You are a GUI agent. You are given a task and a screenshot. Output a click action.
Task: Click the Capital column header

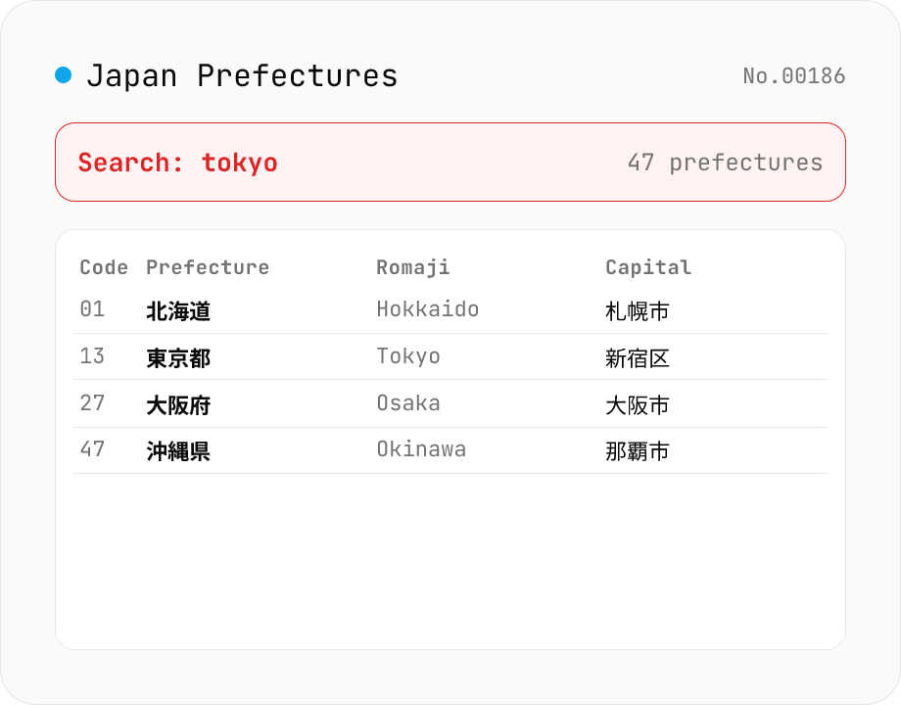(x=648, y=267)
